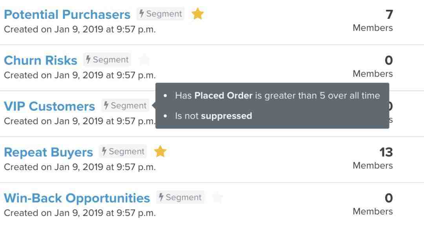Open the Potential Purchasers segment
The height and width of the screenshot is (228, 424).
67,14
